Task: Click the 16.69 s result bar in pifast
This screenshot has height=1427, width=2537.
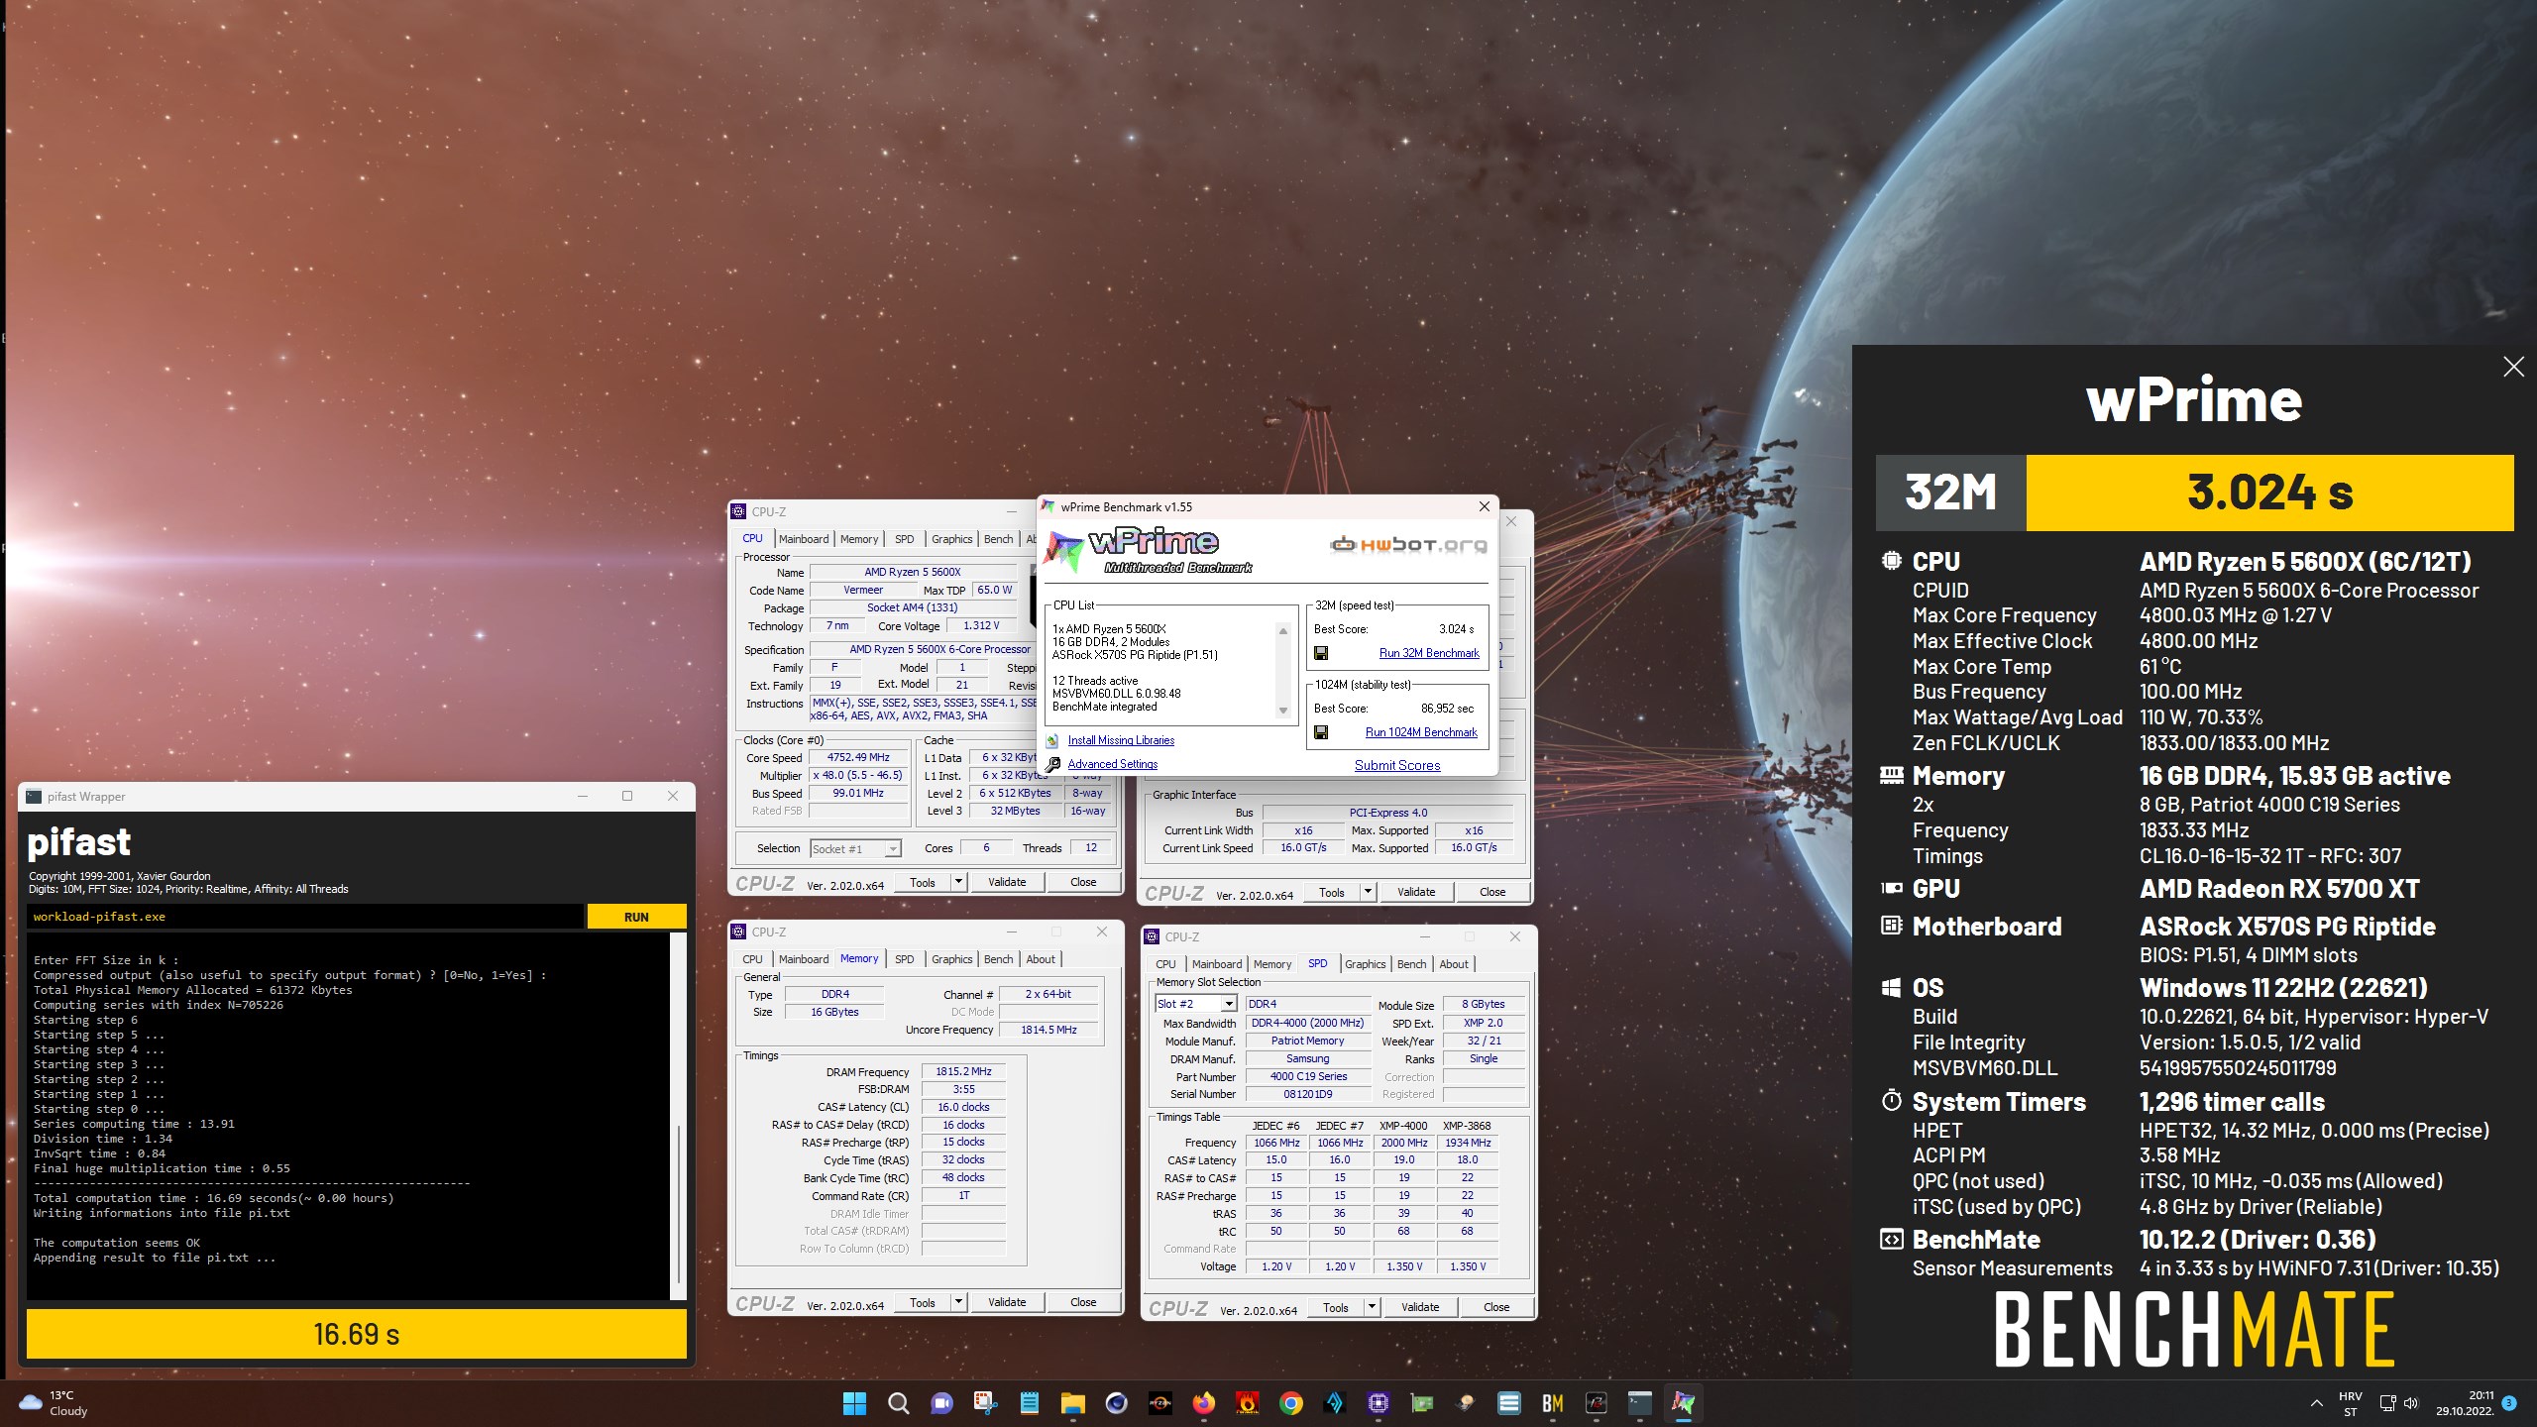Action: pos(357,1334)
